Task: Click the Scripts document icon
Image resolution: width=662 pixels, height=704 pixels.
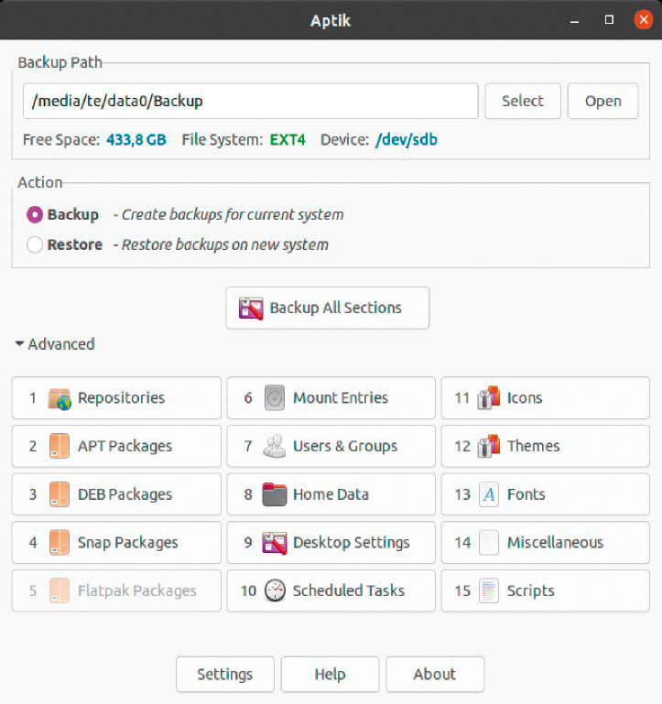Action: tap(489, 590)
